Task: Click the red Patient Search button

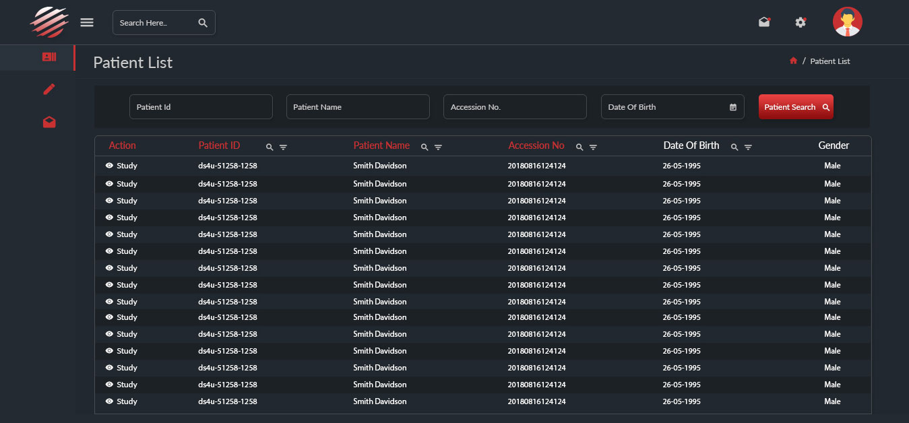Action: 796,107
